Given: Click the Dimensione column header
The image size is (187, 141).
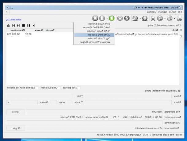Looking at the screenshot, I should click(x=18, y=30).
